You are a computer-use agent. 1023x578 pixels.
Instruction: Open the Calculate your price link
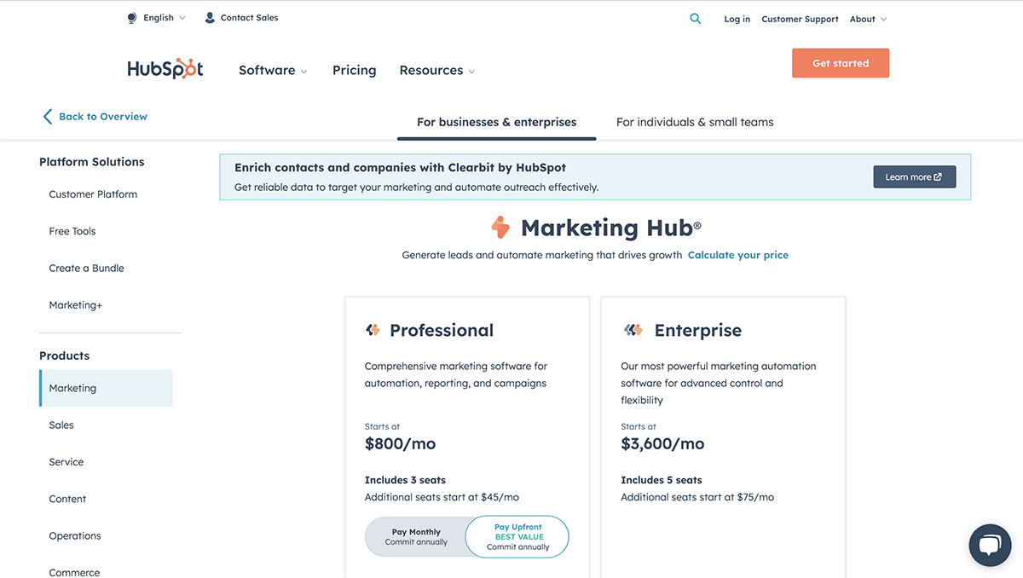tap(737, 255)
